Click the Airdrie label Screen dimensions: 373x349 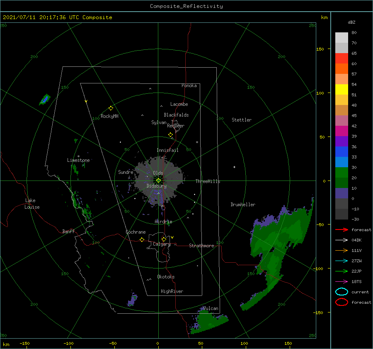click(x=163, y=222)
